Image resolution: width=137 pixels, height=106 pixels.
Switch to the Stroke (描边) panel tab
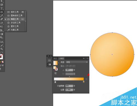click(x=55, y=58)
